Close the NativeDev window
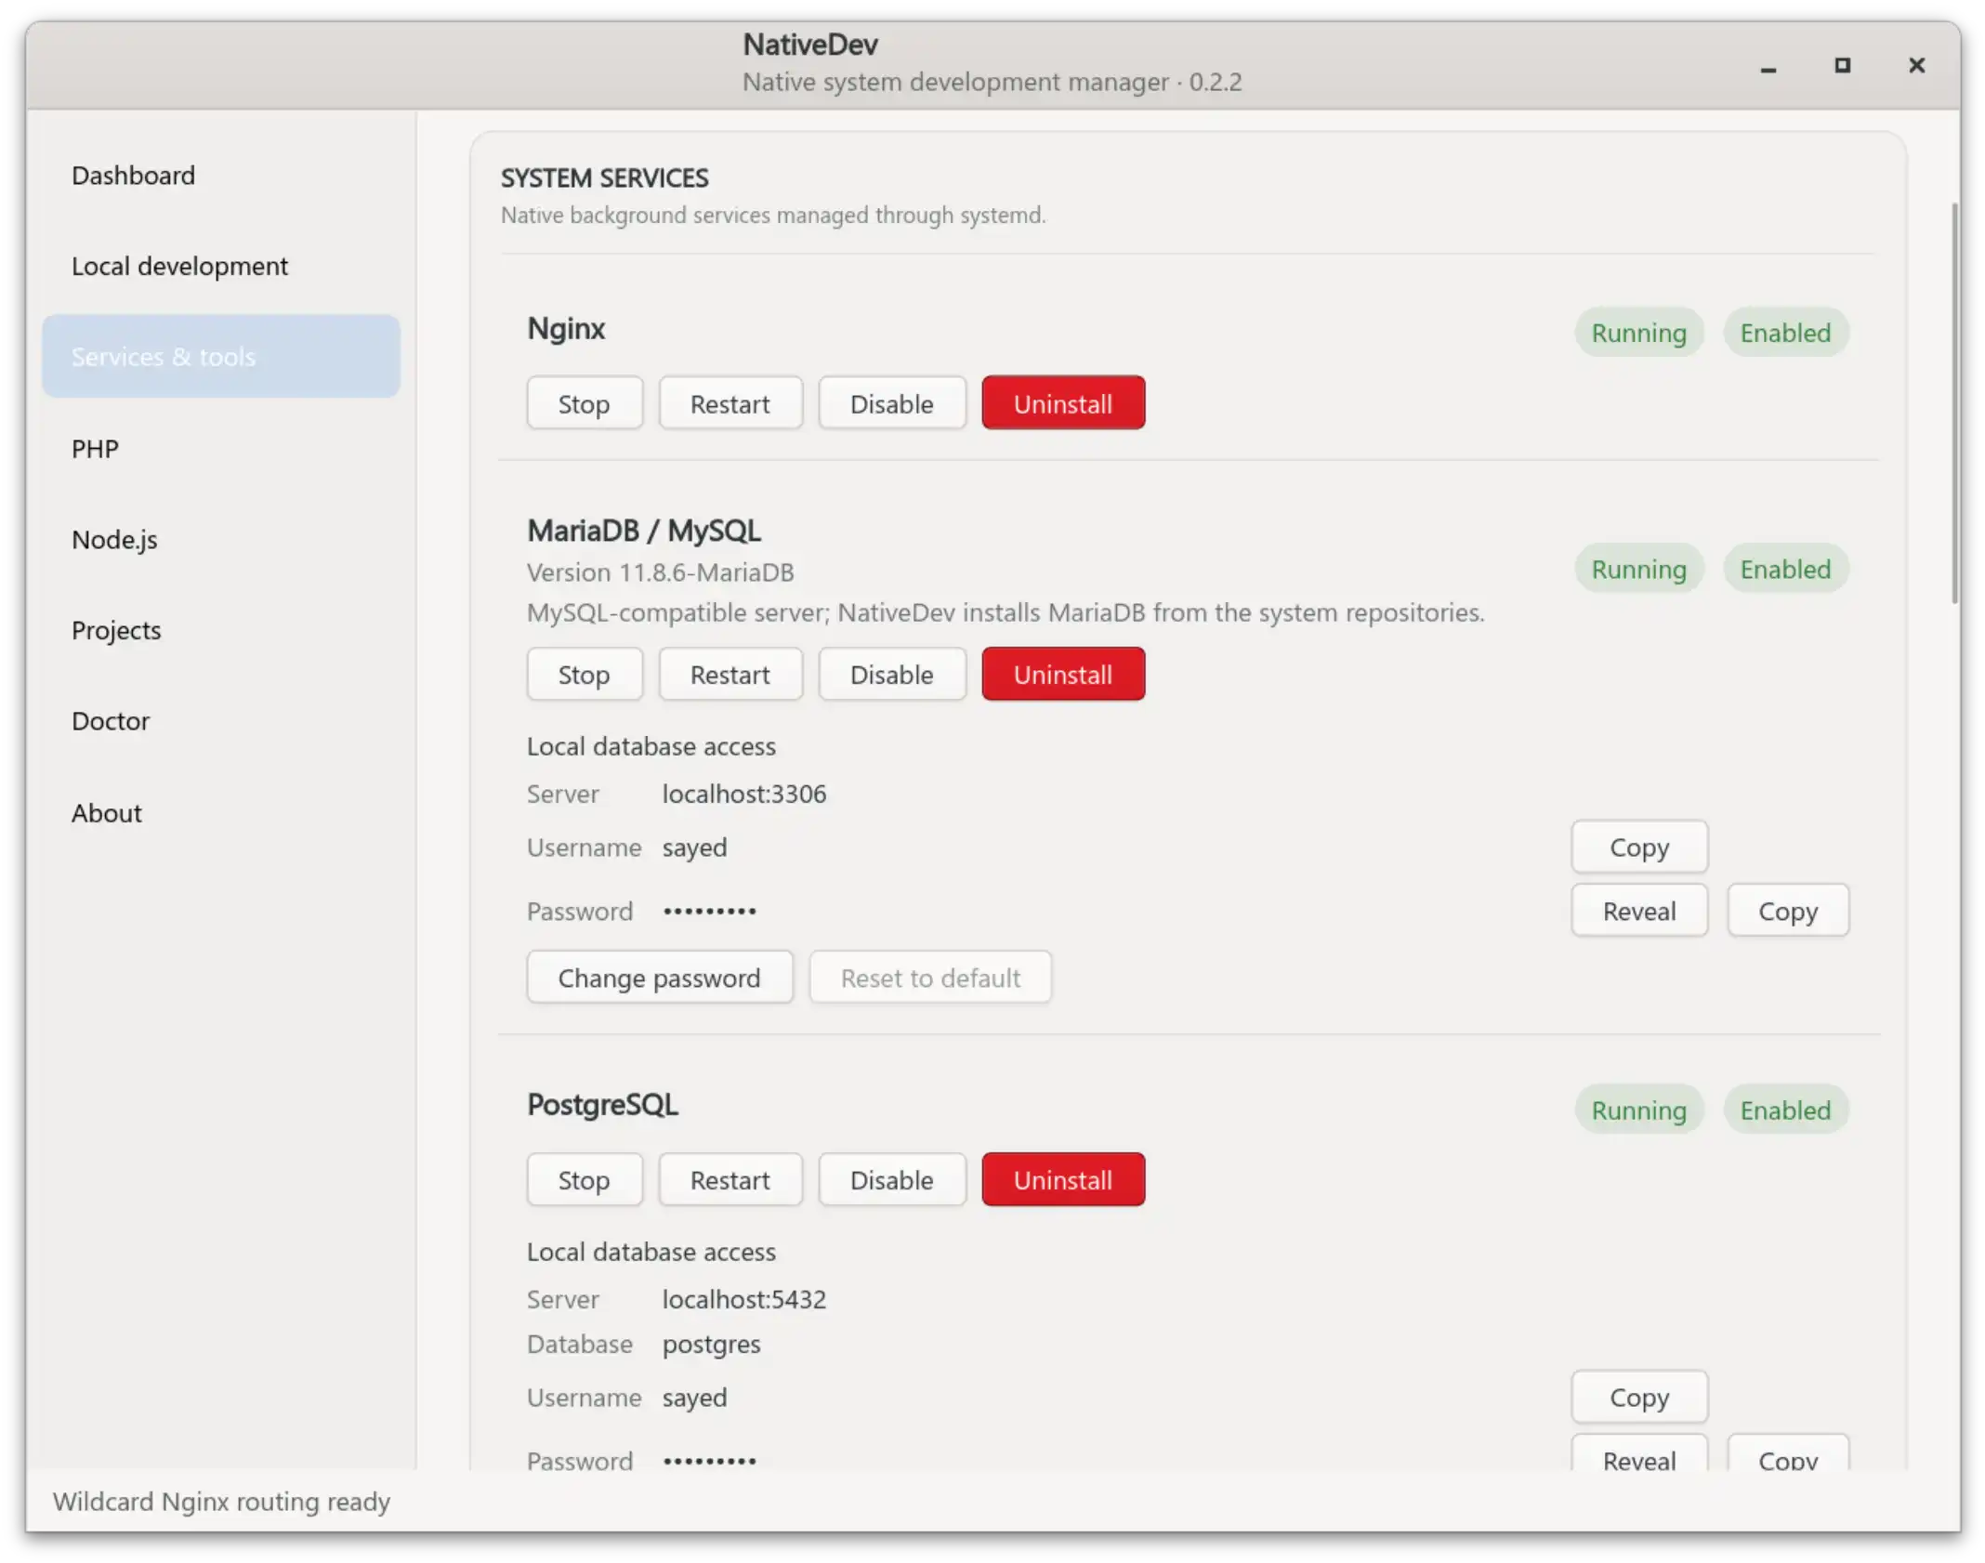The height and width of the screenshot is (1563, 1985). pos(1916,65)
